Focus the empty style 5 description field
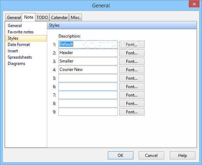Viewport: 202px width, 165px height. (x=88, y=78)
